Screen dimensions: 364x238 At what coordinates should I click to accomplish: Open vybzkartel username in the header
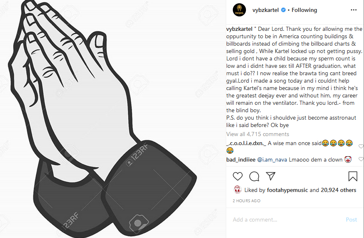click(x=265, y=10)
